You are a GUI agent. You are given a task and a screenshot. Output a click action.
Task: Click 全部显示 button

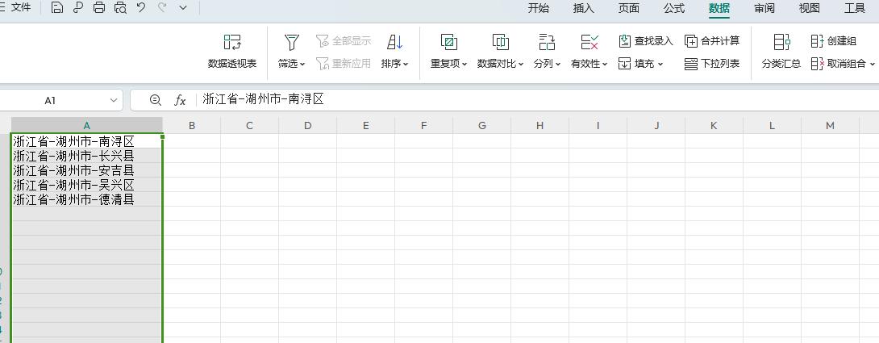(x=344, y=41)
